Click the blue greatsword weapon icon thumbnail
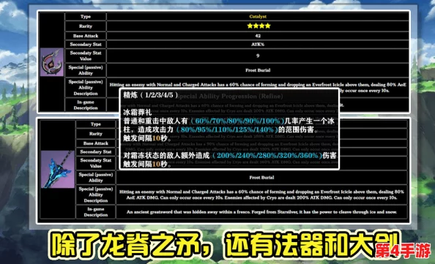 (x=57, y=169)
